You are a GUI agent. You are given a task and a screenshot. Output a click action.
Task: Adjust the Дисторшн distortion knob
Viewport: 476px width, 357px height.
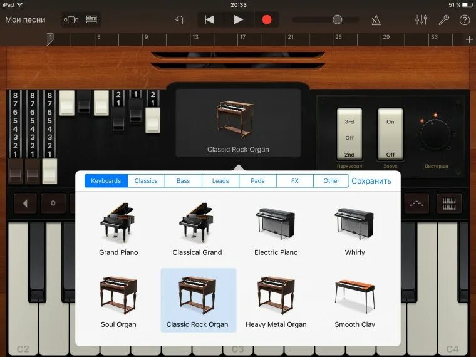(x=435, y=135)
